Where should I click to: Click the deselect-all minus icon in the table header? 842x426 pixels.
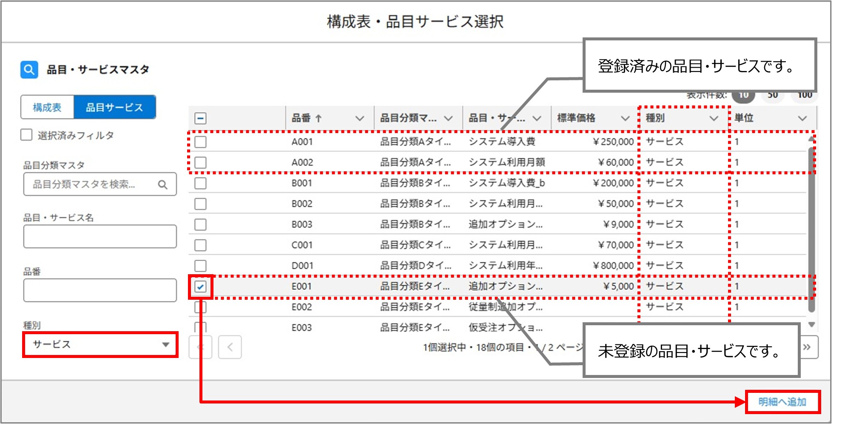click(x=200, y=118)
